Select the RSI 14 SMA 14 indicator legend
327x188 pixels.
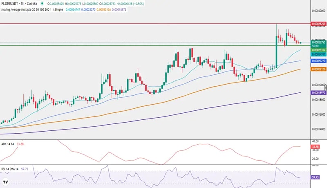coord(10,169)
